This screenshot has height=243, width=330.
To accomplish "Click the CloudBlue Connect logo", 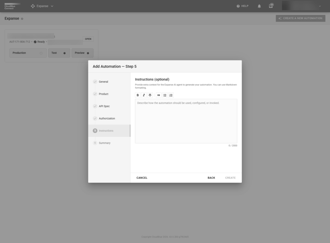I will 12,6.
